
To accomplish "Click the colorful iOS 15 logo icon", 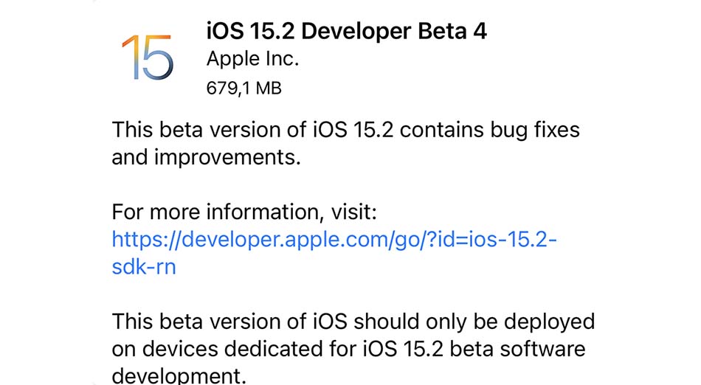I will coord(148,58).
